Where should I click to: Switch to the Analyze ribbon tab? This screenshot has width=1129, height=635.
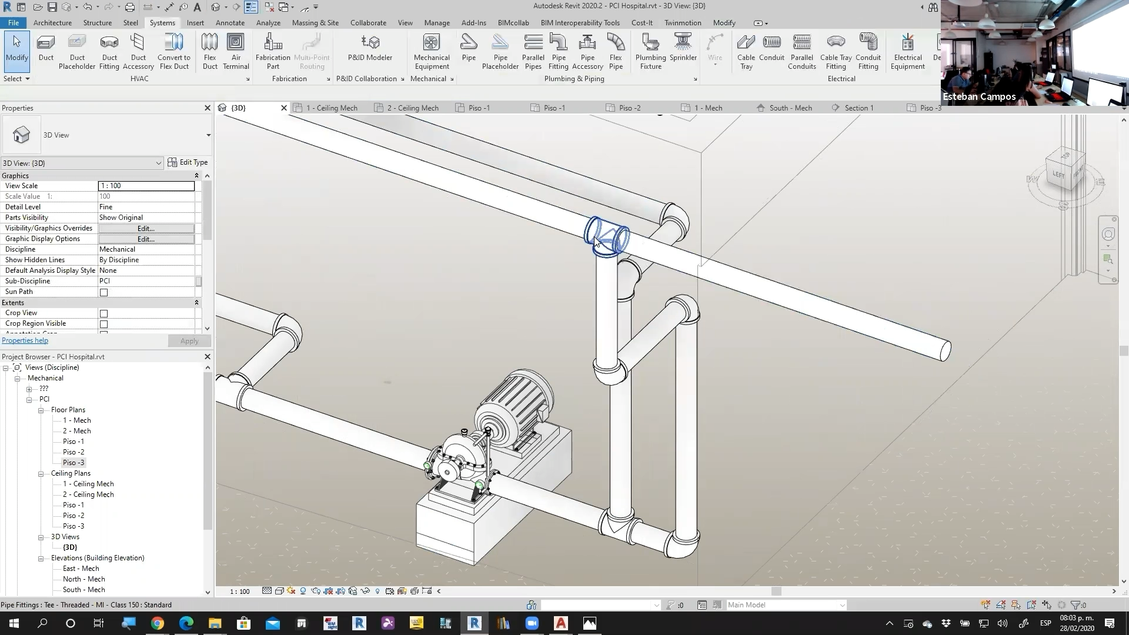point(268,23)
